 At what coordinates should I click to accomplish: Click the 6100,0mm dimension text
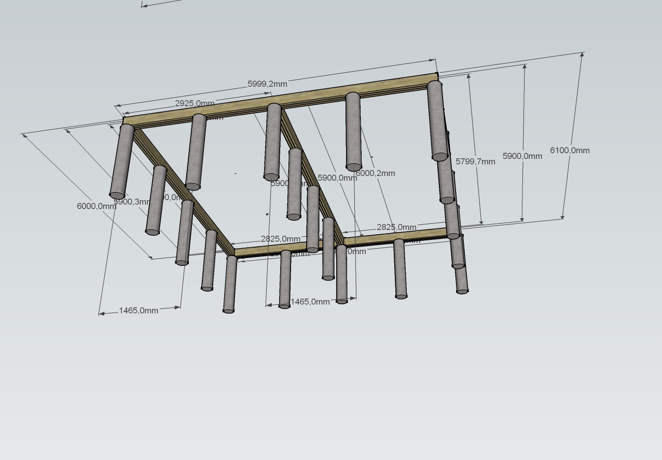click(570, 150)
